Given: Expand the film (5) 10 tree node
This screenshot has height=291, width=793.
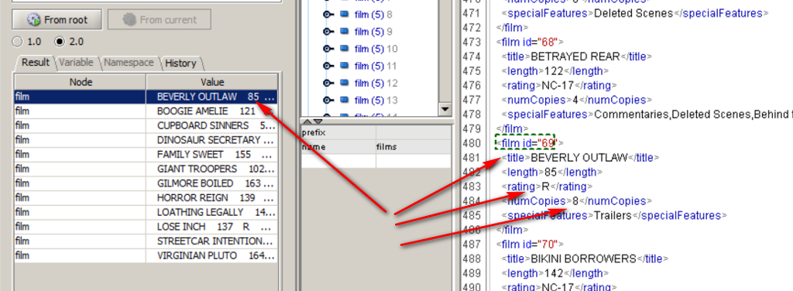Looking at the screenshot, I should click(328, 49).
